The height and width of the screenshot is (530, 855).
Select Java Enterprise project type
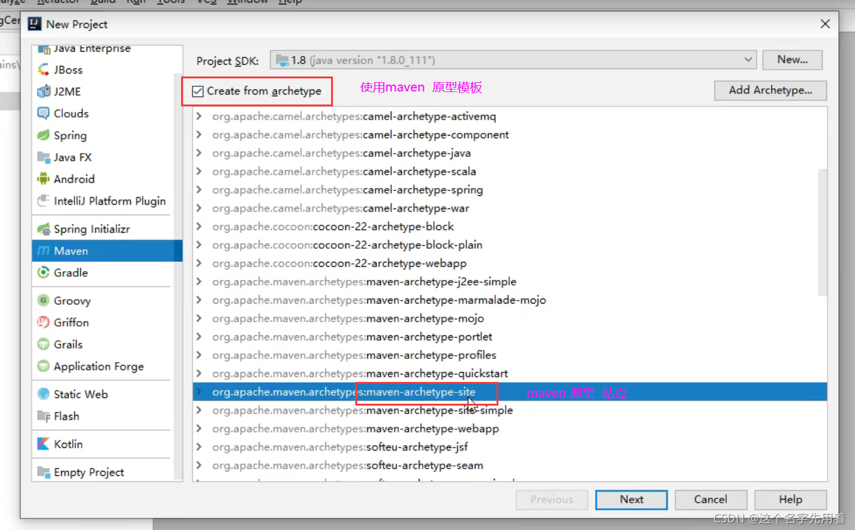(x=92, y=49)
